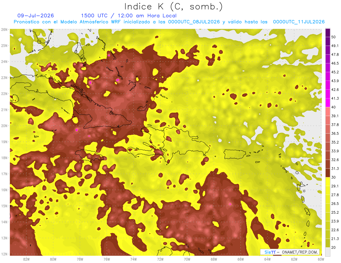Image resolution: width=341 pixels, height=263 pixels.
Task: Click the 19N latitude label
Action: pyautogui.click(x=4, y=142)
